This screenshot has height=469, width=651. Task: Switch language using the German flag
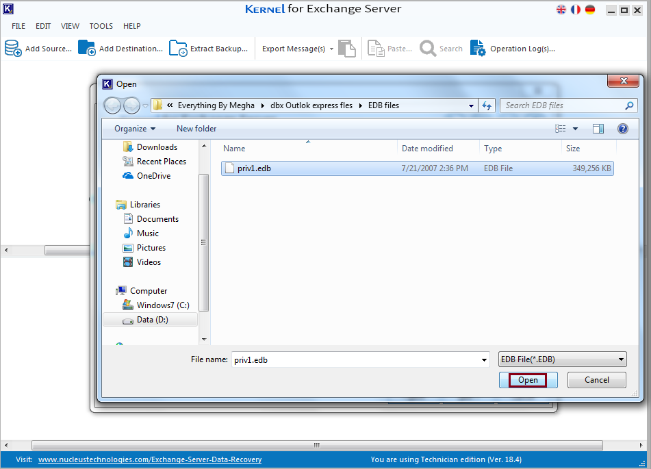point(590,10)
